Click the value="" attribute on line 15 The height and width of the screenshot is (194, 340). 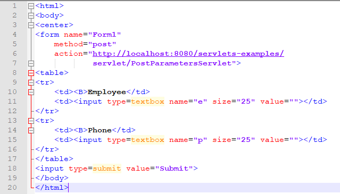tap(279, 140)
